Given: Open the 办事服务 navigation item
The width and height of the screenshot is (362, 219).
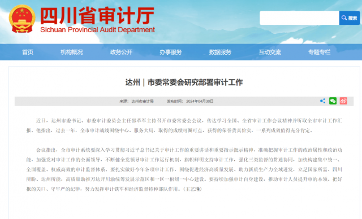Looking at the screenshot, I should (171, 52).
